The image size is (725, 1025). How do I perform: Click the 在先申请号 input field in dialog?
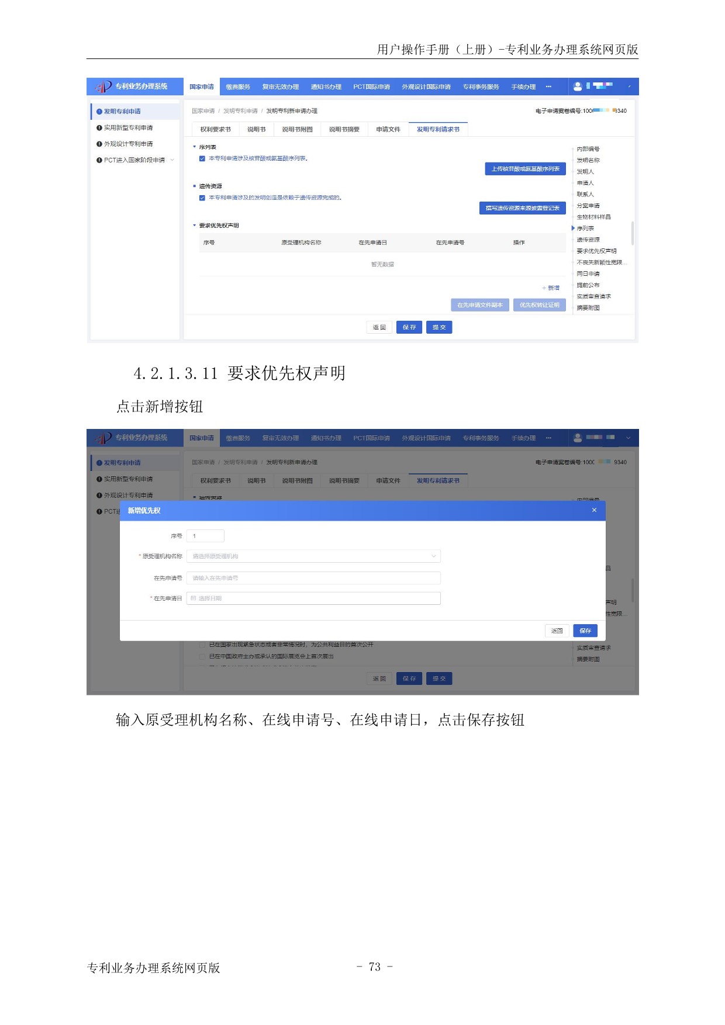(313, 578)
